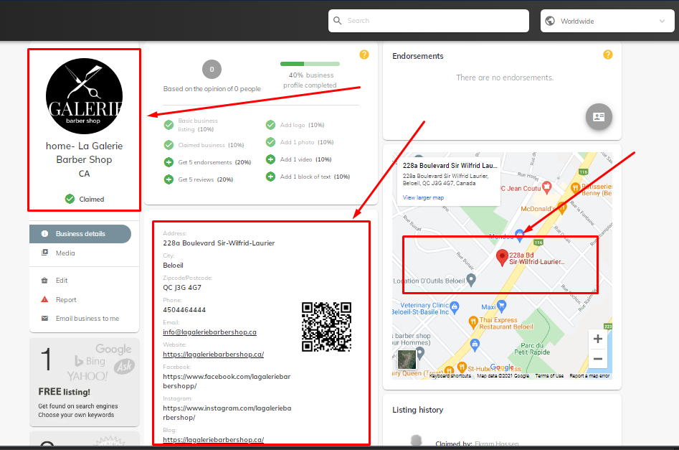Viewport: 679px width, 450px height.
Task: Zoom in on the map
Action: coord(597,339)
